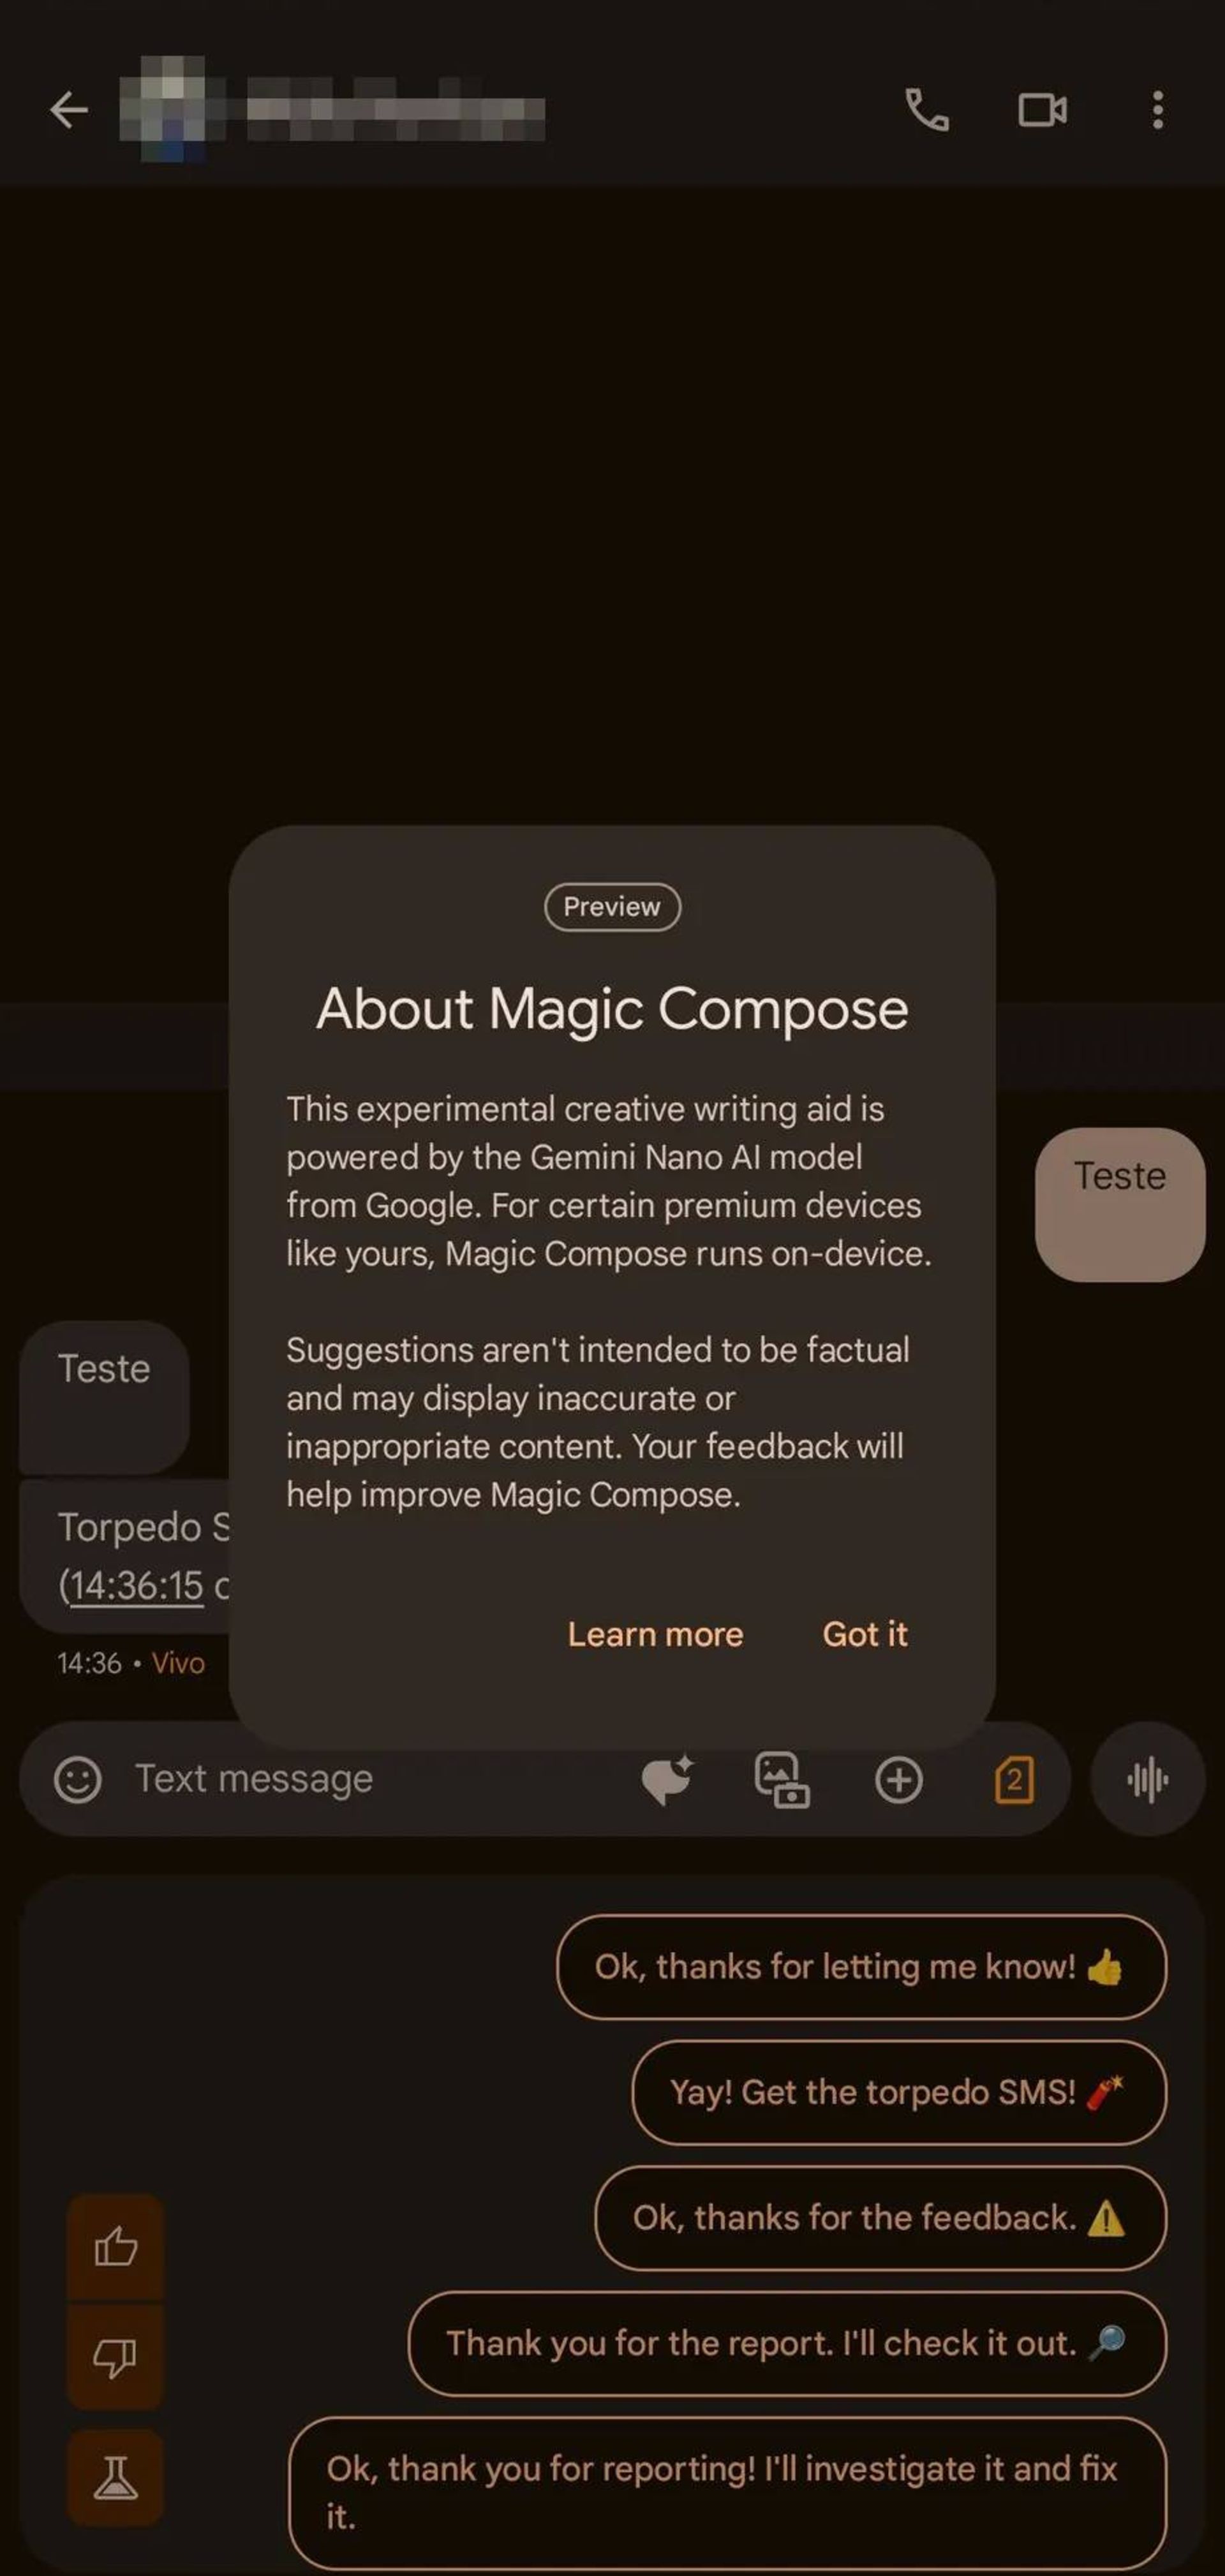
Task: Click Learn more for Magic Compose
Action: point(655,1633)
